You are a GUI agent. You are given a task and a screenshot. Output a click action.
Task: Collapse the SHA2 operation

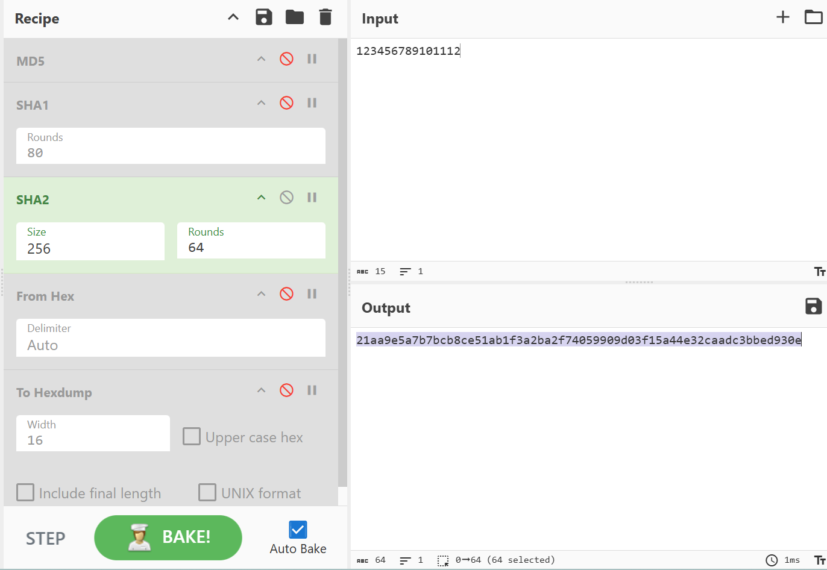click(x=261, y=198)
